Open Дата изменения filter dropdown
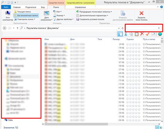This screenshot has height=129, width=164. (x=46, y=16)
